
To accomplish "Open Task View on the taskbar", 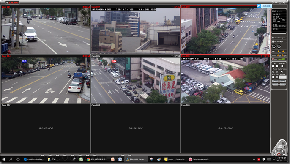I will [x=18, y=159].
